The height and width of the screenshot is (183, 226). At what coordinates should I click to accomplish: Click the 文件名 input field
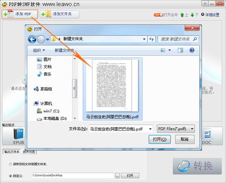coord(121,129)
